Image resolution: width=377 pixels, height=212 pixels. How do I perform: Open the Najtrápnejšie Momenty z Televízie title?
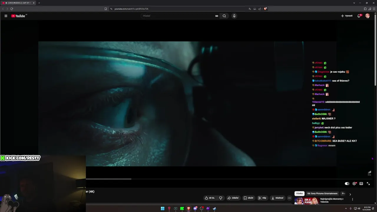332,200
